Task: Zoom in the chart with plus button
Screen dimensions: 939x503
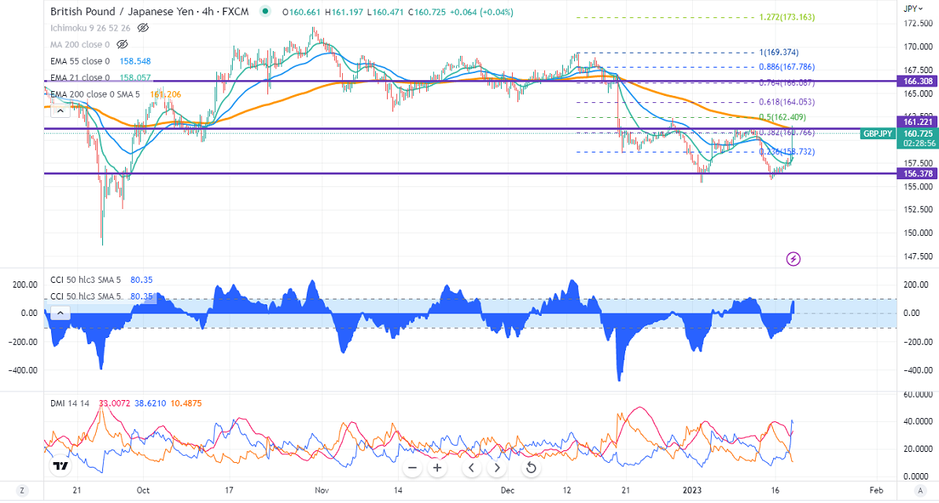Action: click(437, 468)
